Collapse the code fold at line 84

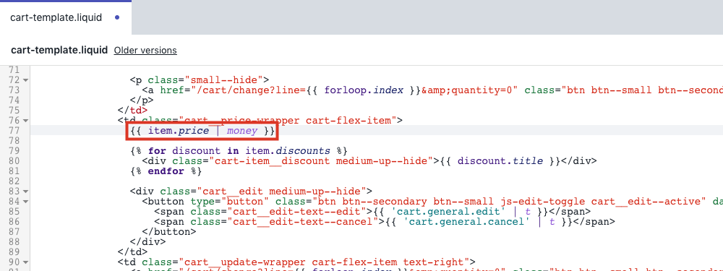[25, 202]
